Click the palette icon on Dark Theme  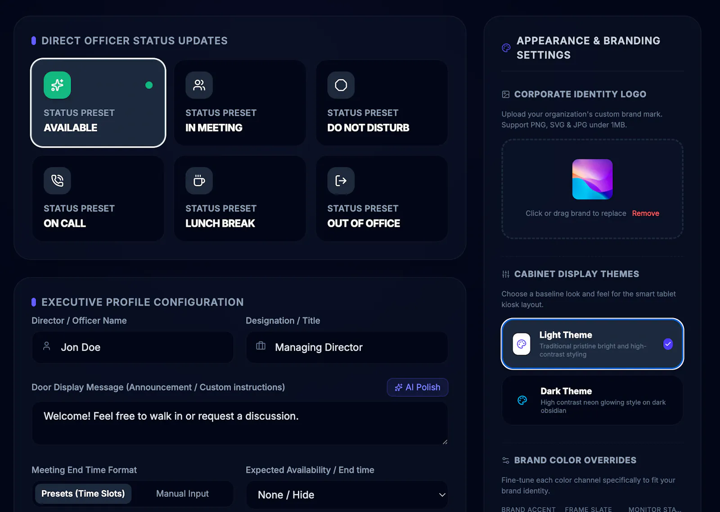coord(522,400)
